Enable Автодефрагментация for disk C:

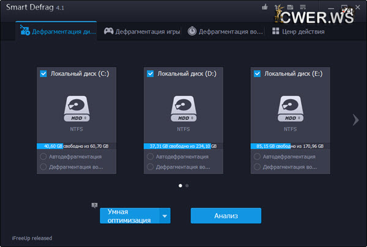click(x=43, y=157)
